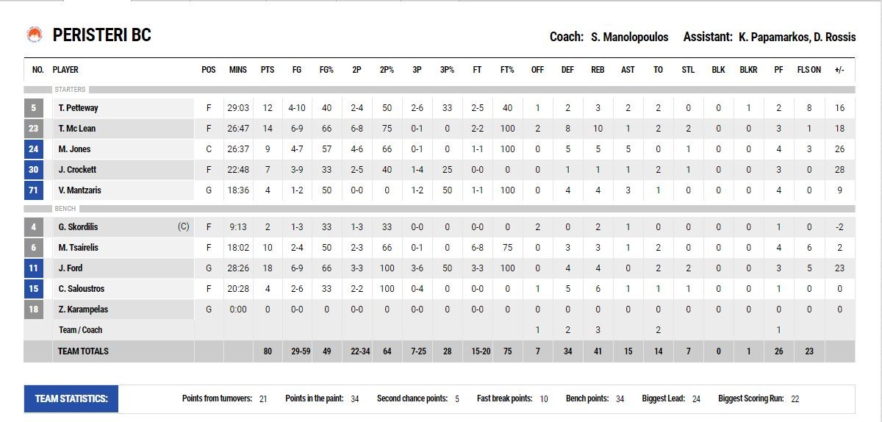This screenshot has height=422, width=882.
Task: Click the REB column header
Action: point(598,70)
